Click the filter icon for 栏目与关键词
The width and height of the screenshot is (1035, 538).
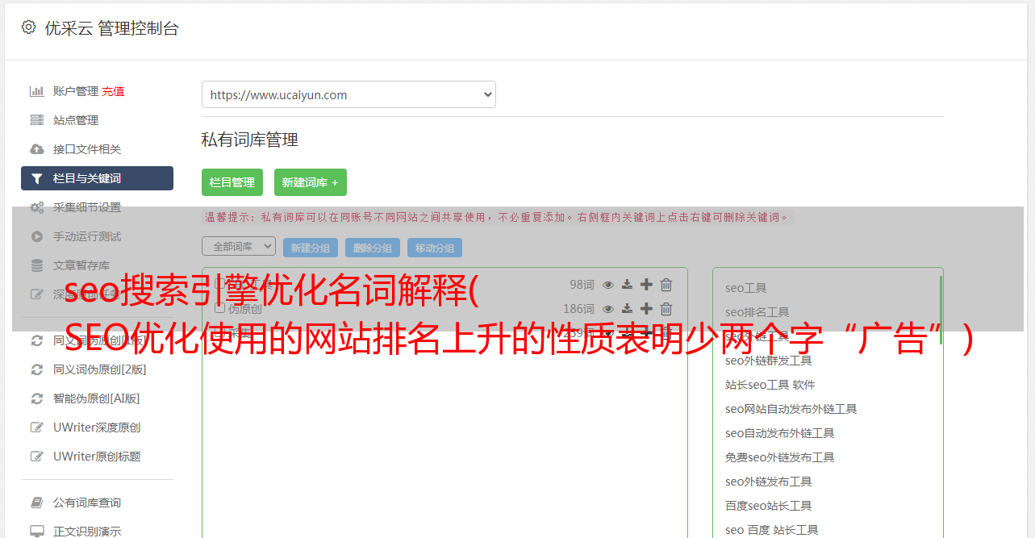point(36,178)
